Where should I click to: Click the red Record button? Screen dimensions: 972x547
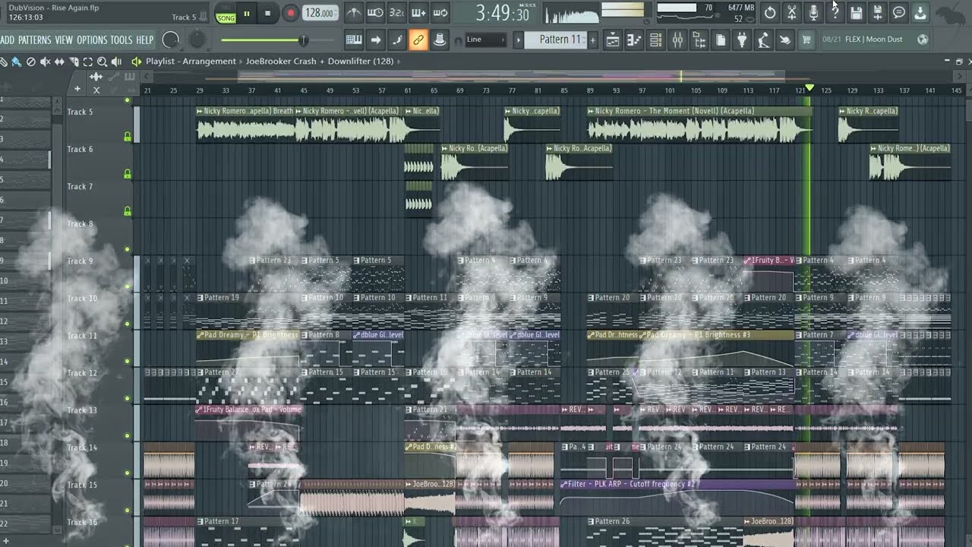pyautogui.click(x=290, y=13)
